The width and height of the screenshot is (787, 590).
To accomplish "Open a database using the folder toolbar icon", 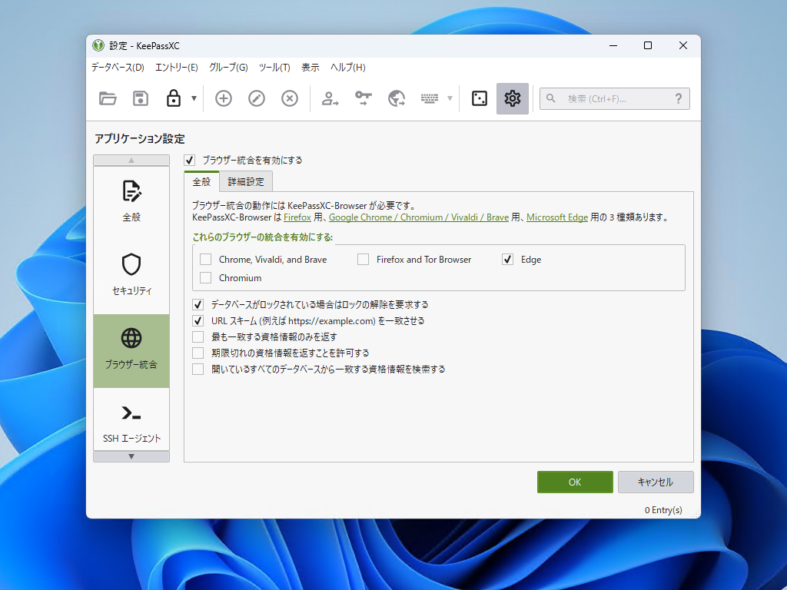I will 108,98.
